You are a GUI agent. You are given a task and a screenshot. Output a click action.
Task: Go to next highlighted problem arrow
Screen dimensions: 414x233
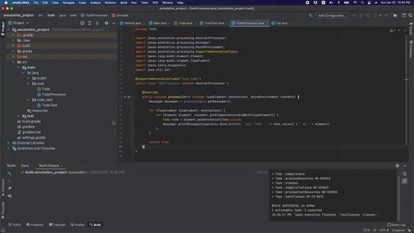[x=405, y=30]
